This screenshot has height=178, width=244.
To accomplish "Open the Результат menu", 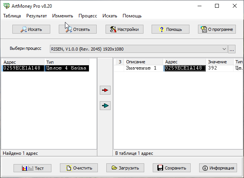I will [x=37, y=16].
